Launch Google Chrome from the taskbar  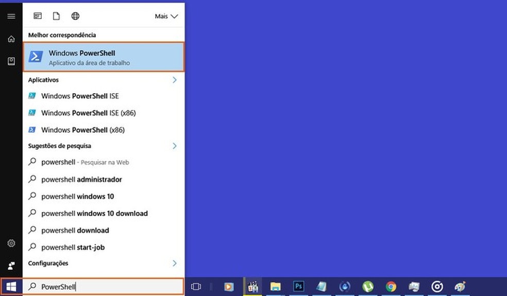[x=391, y=287]
